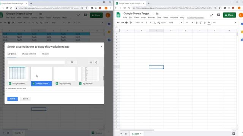Click the Explore icon at Target window bottom right
Image resolution: width=243 pixels, height=136 pixels.
point(234,134)
